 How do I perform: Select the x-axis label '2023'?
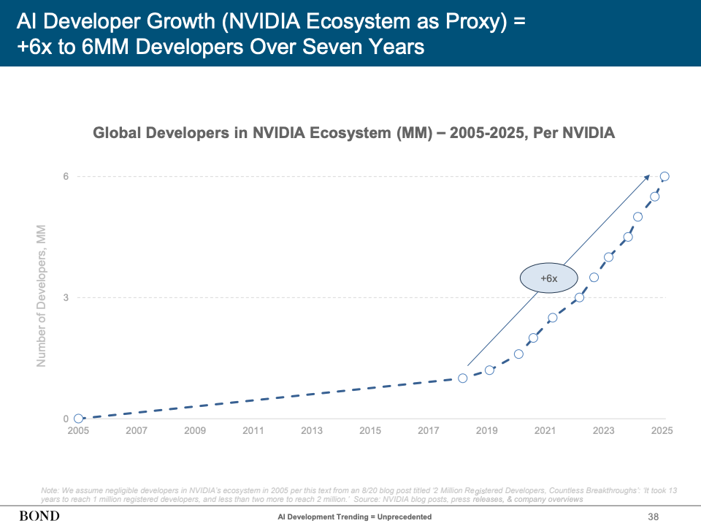pos(604,430)
